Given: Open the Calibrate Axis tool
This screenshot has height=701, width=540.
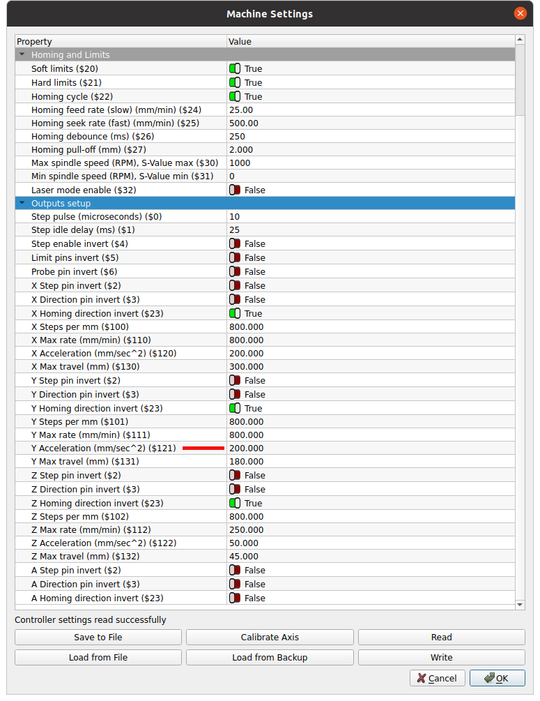Looking at the screenshot, I should (x=270, y=637).
